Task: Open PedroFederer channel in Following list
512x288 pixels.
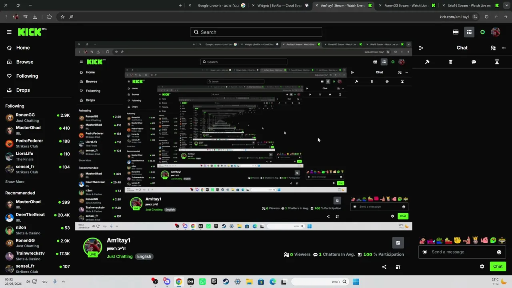Action: [x=38, y=143]
